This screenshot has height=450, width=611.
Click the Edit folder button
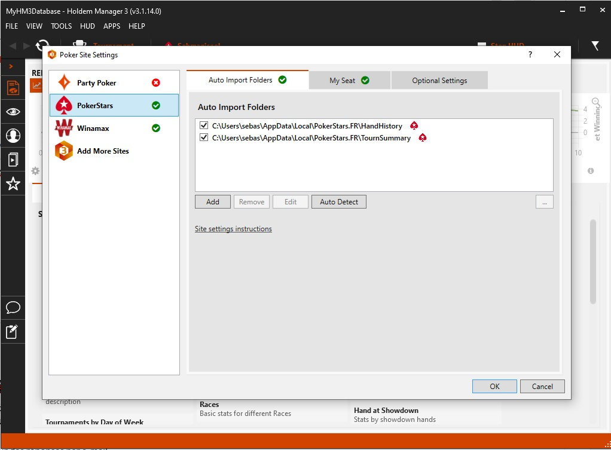(291, 202)
